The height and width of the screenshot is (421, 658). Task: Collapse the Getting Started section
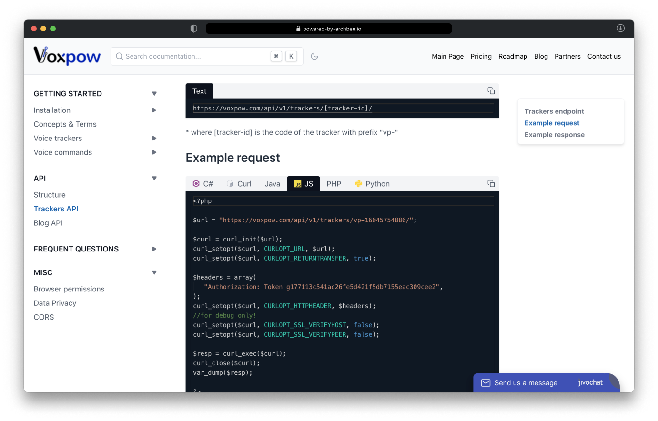pyautogui.click(x=154, y=94)
